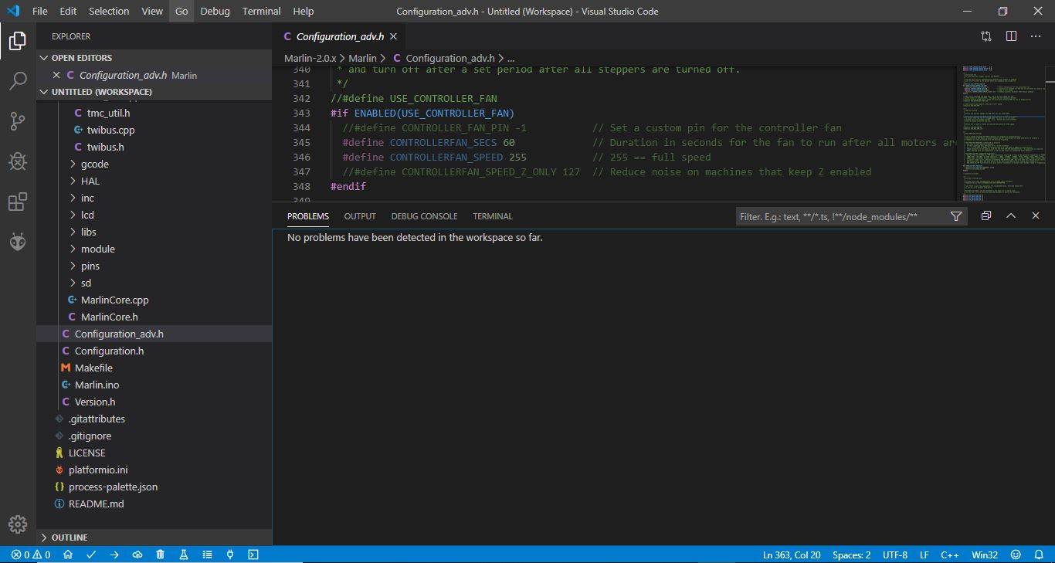Click the feedback smiley icon
The image size is (1055, 563).
tap(1016, 555)
